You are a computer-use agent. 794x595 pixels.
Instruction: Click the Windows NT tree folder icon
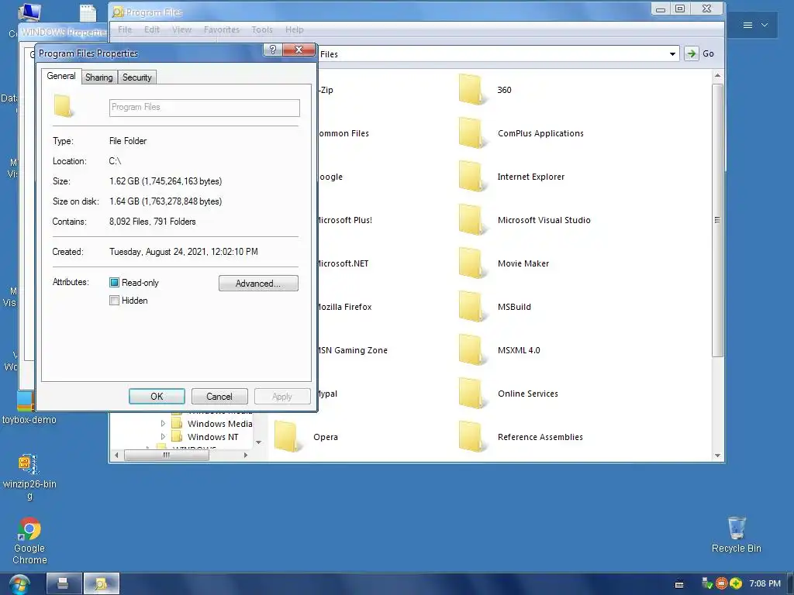[x=177, y=437]
